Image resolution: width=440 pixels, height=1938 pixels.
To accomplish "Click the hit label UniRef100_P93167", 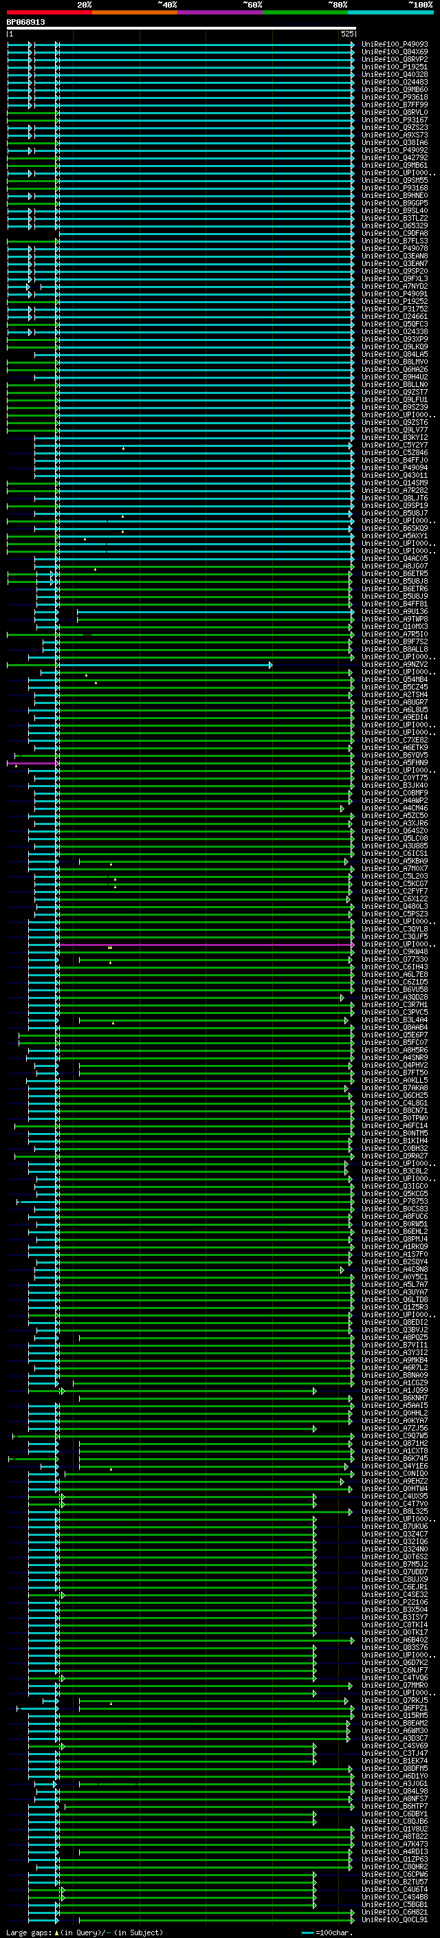I will [395, 120].
